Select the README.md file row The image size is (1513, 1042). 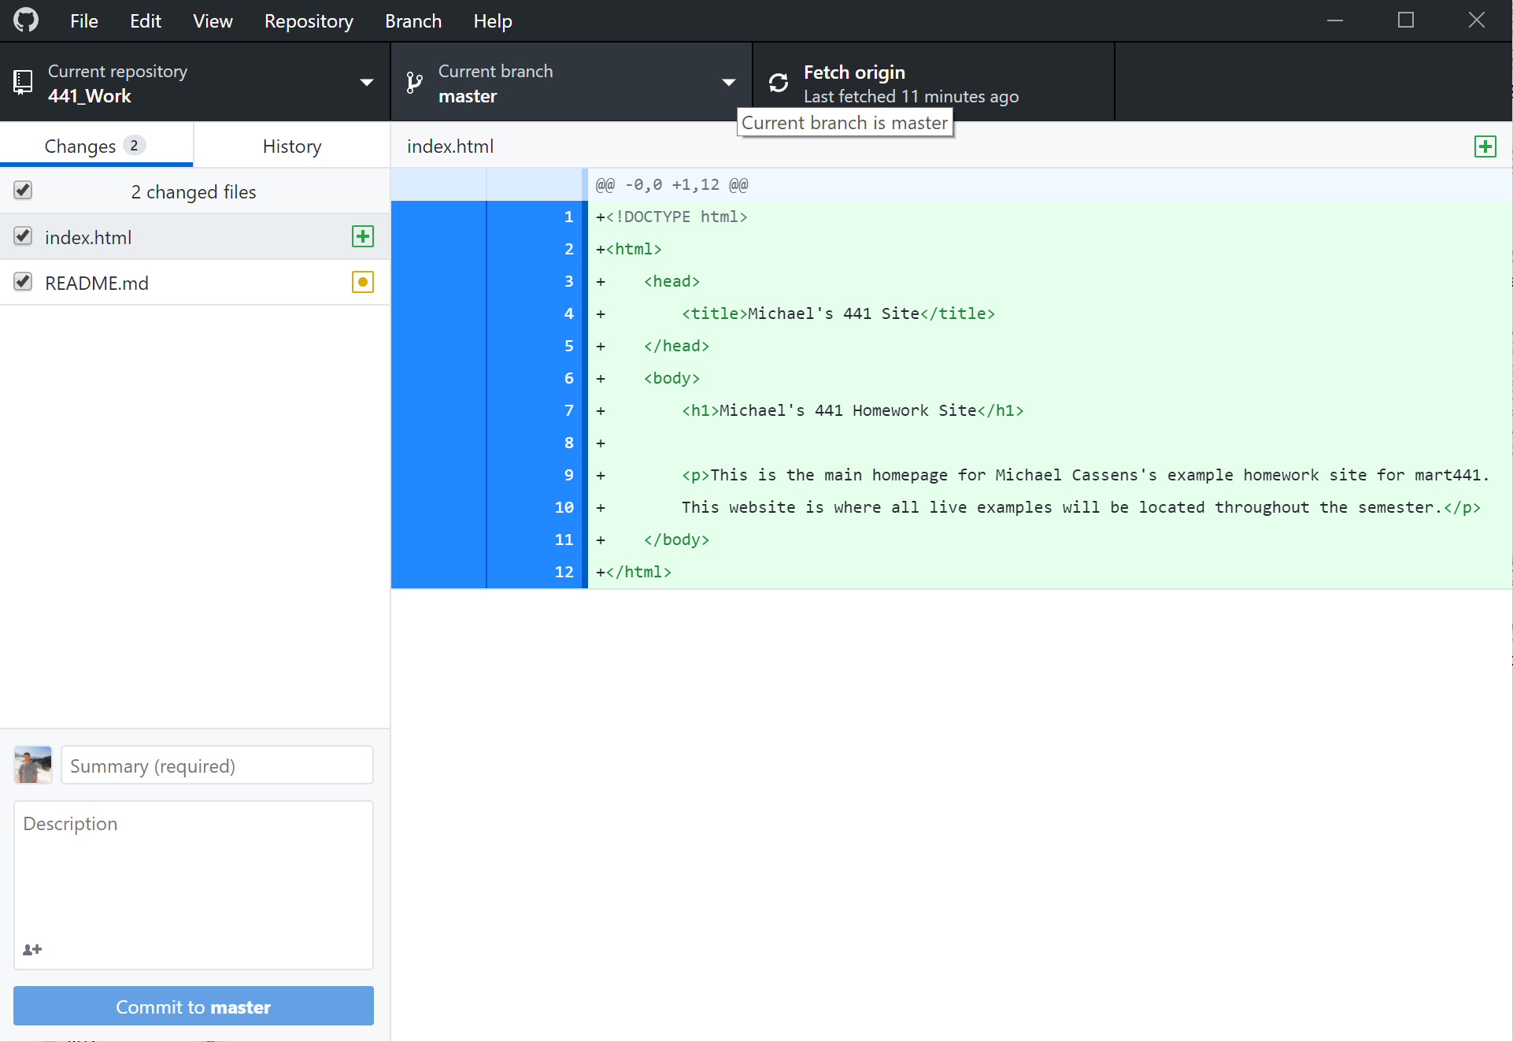tap(195, 283)
